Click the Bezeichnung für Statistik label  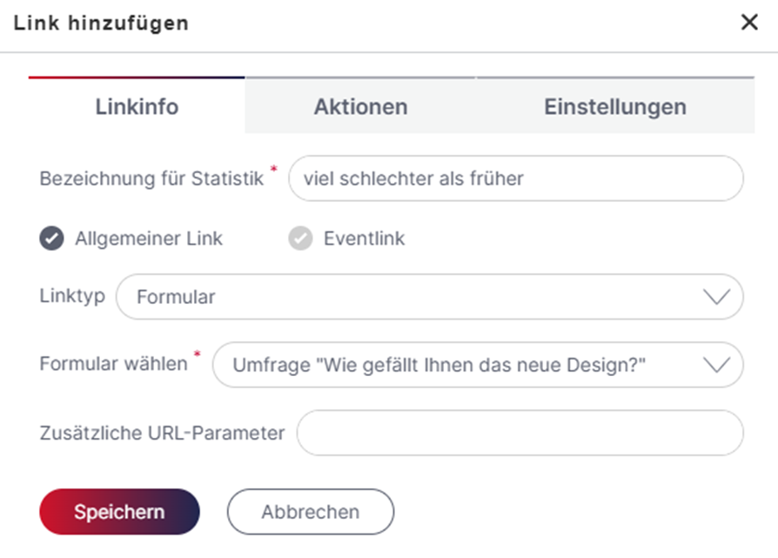[151, 178]
